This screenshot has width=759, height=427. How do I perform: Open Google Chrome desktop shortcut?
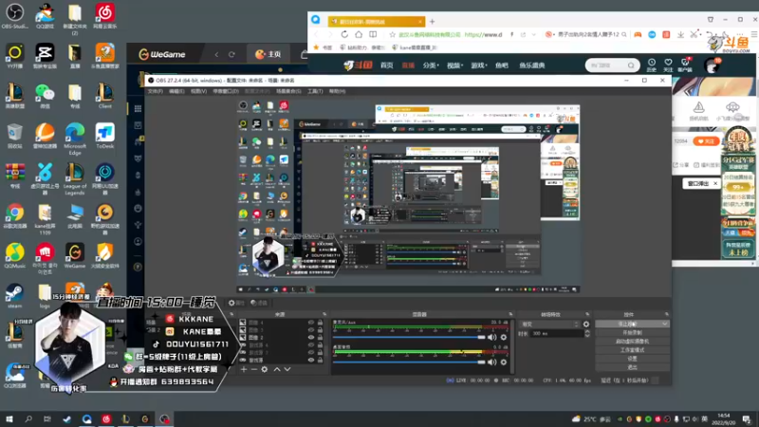tap(14, 215)
